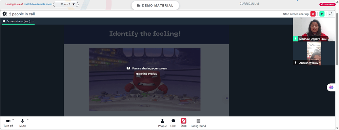The image size is (339, 130).
Task: Open the Room 1 dropdown
Action: tap(66, 4)
